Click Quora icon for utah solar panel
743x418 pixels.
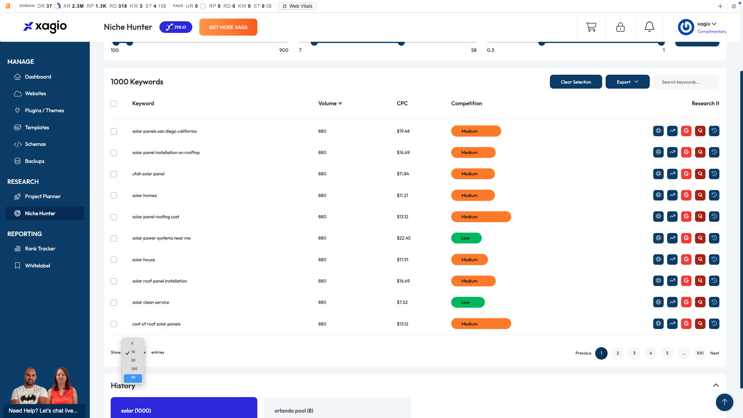[x=700, y=174]
